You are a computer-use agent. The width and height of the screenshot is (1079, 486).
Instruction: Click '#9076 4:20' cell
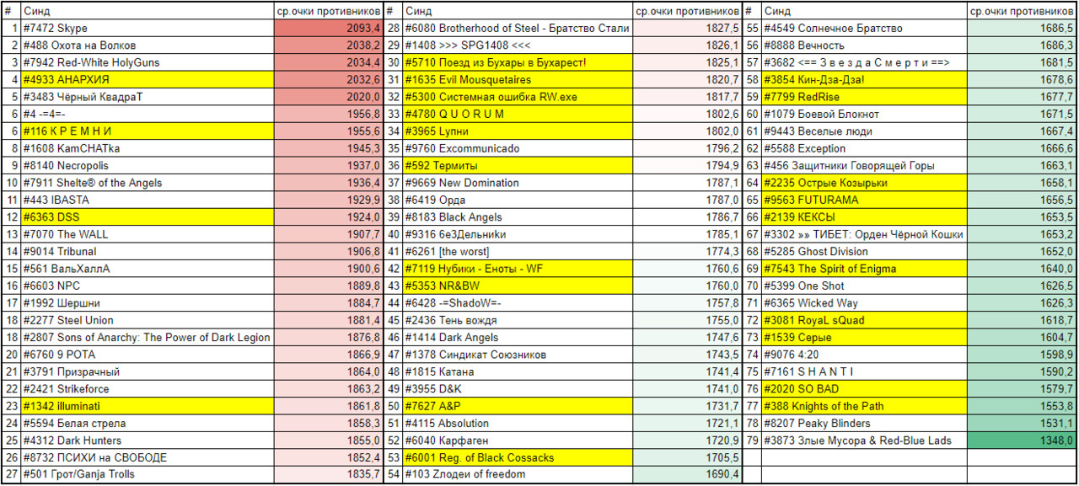864,355
